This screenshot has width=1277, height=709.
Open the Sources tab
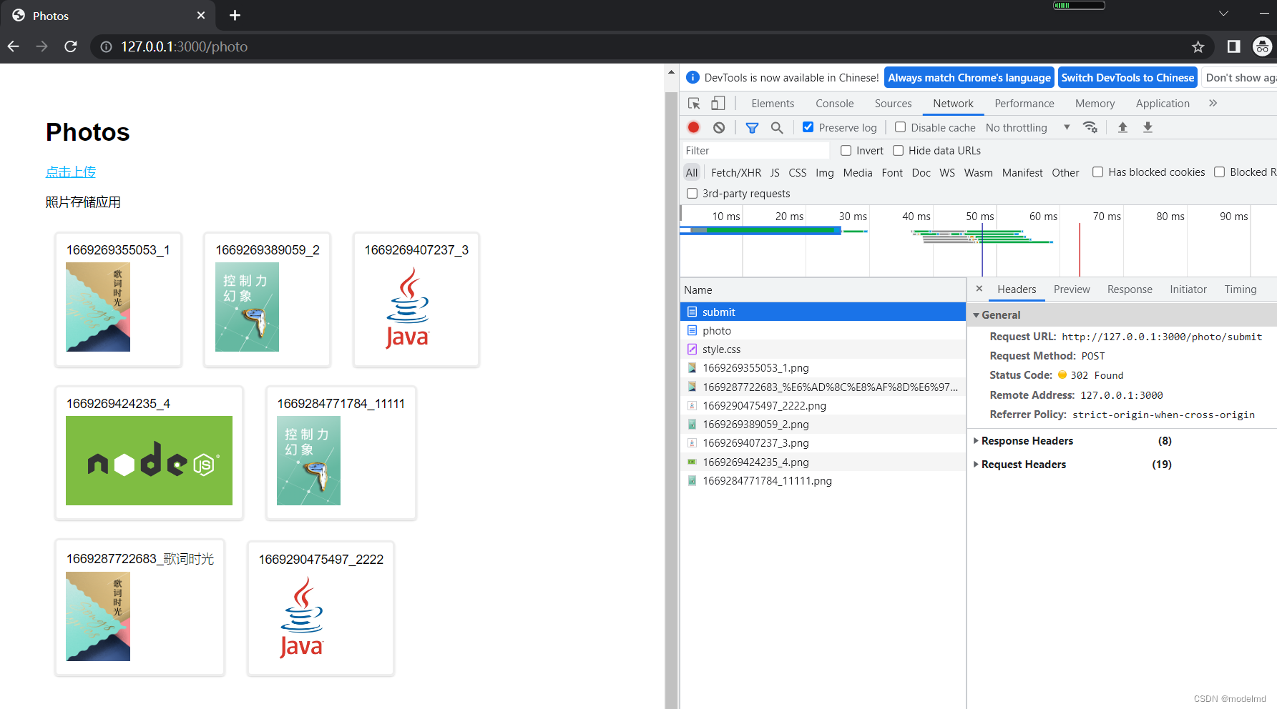click(893, 104)
